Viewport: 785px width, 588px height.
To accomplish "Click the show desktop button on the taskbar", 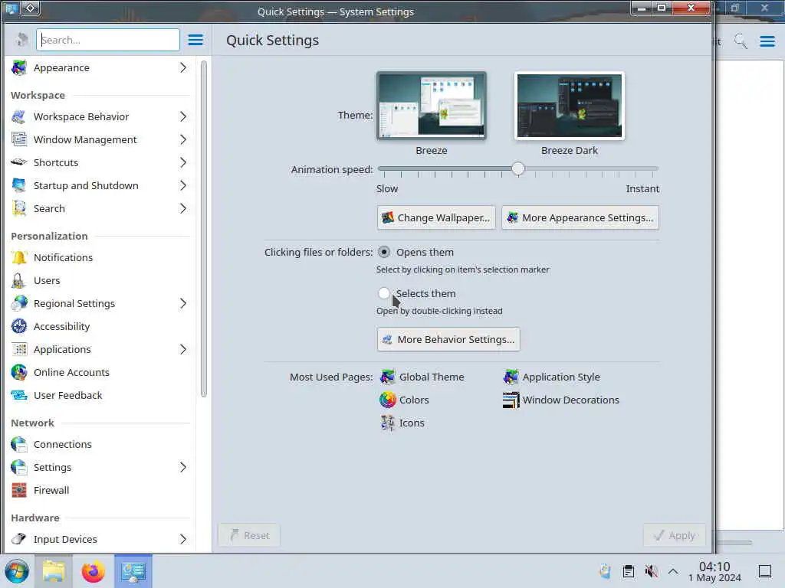I will 765,571.
